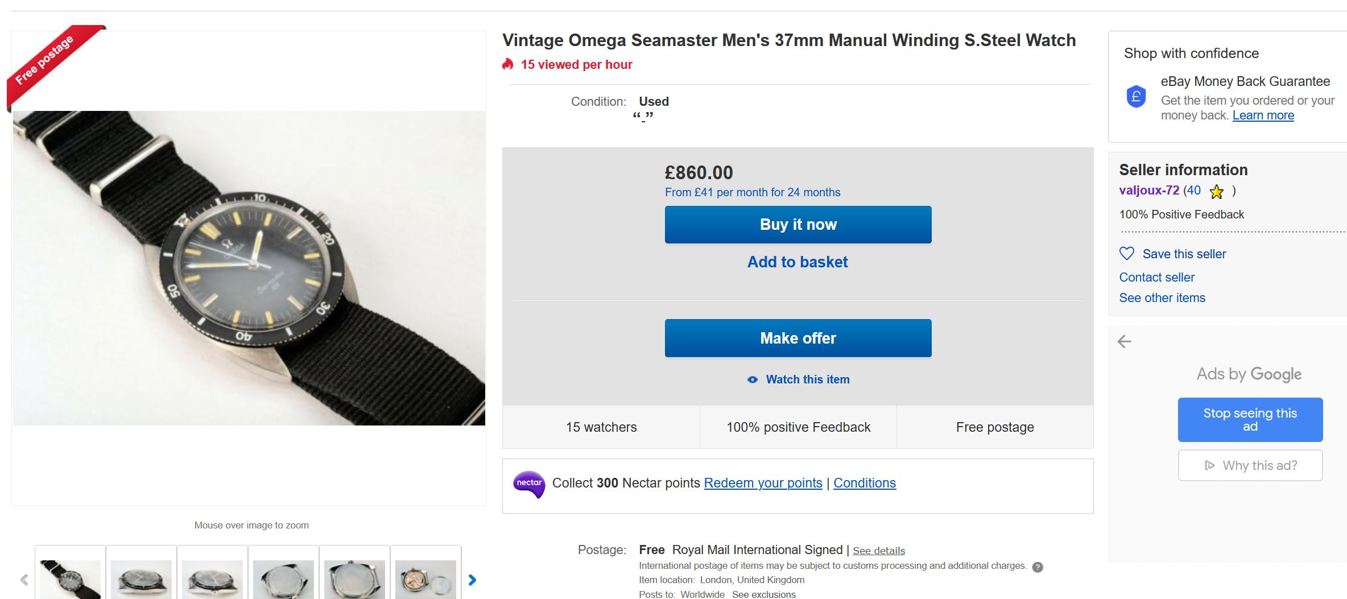Click the heart icon to save this seller
1347x599 pixels.
pyautogui.click(x=1126, y=254)
